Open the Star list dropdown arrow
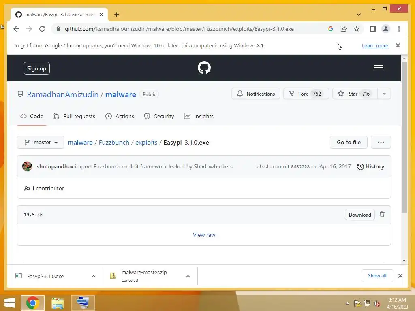This screenshot has height=311, width=415. point(384,94)
